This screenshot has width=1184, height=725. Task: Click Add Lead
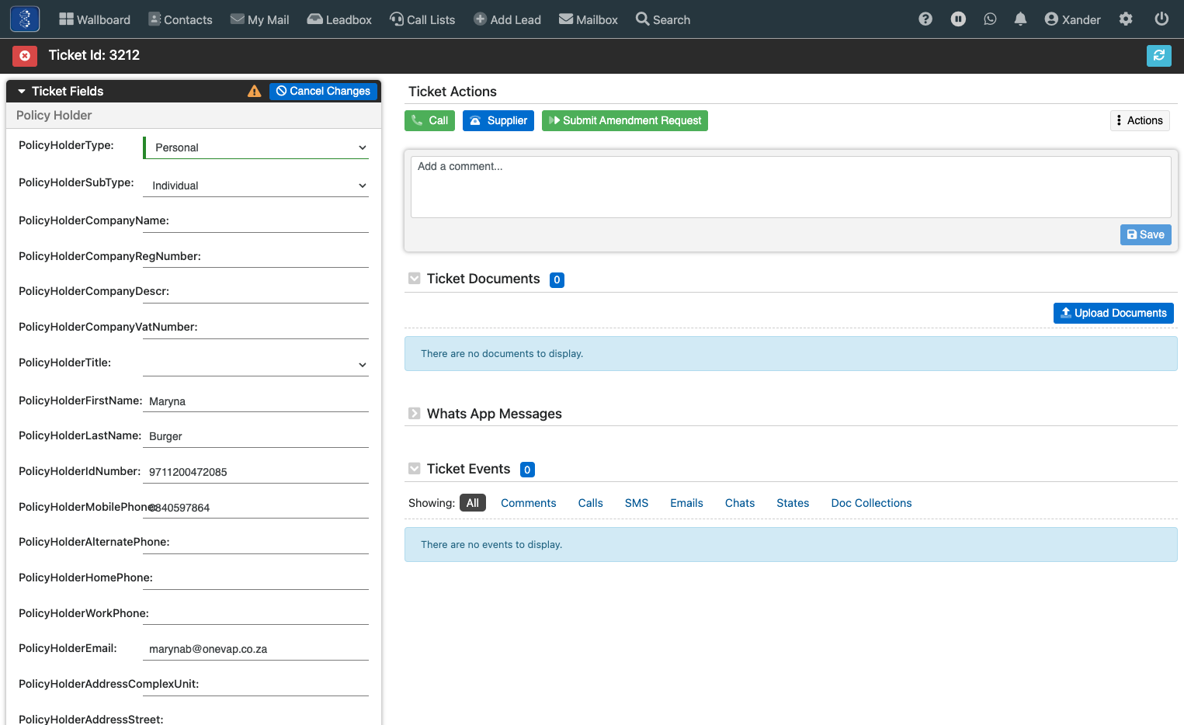pyautogui.click(x=507, y=19)
